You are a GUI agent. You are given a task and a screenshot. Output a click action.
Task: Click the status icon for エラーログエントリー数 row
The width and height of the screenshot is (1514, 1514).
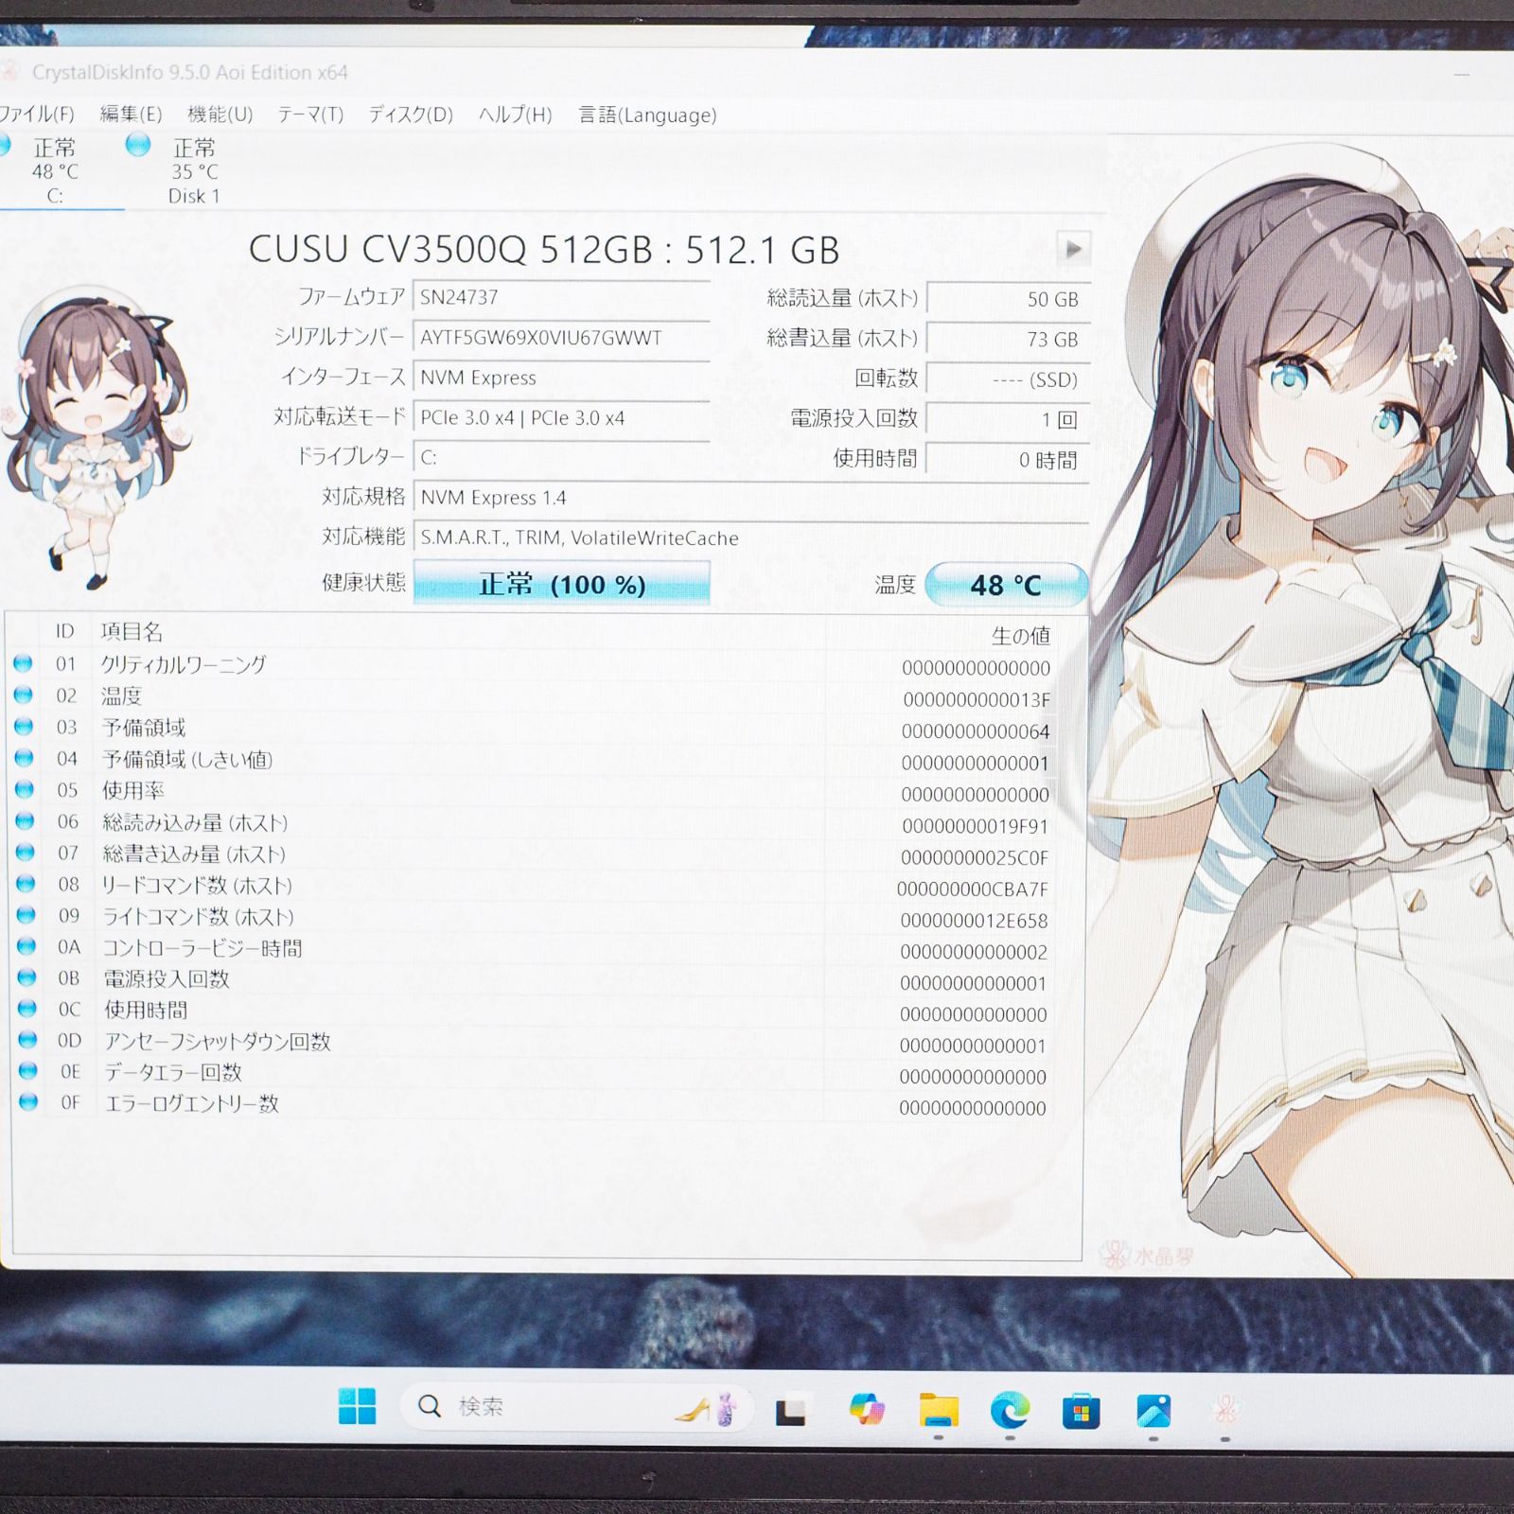click(x=28, y=1102)
